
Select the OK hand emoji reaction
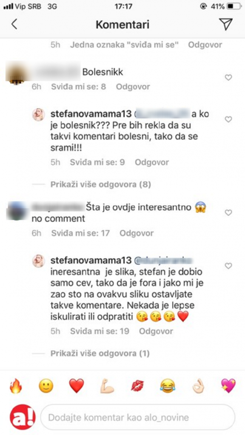(x=199, y=387)
